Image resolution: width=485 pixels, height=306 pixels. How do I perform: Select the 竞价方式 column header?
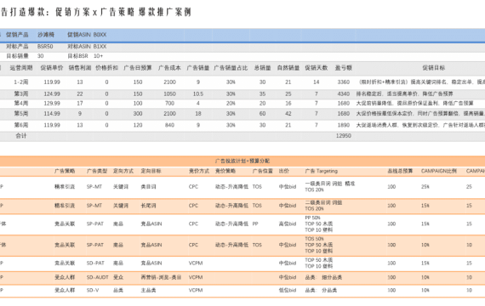199,171
